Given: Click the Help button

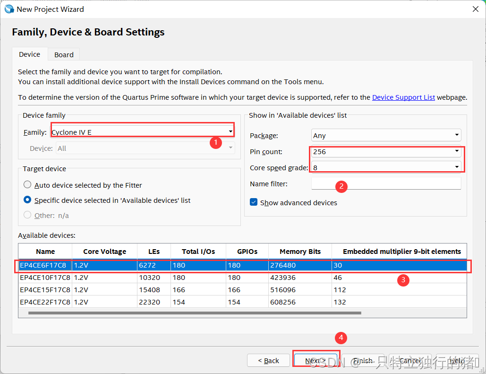Looking at the screenshot, I should click(x=458, y=361).
